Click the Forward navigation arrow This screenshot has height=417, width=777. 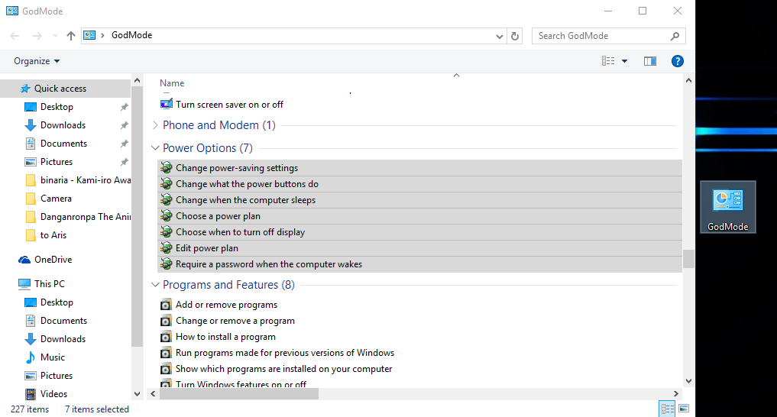37,36
